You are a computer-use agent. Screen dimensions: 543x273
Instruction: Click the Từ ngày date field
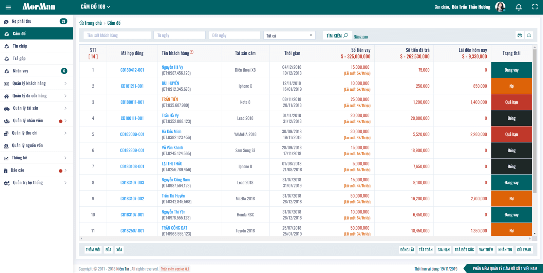(179, 35)
